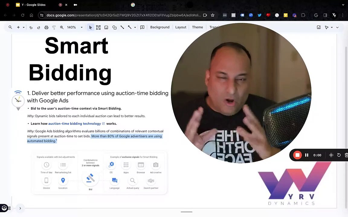Open the Twitter bird extension
The image size is (348, 217).
(x=259, y=15)
